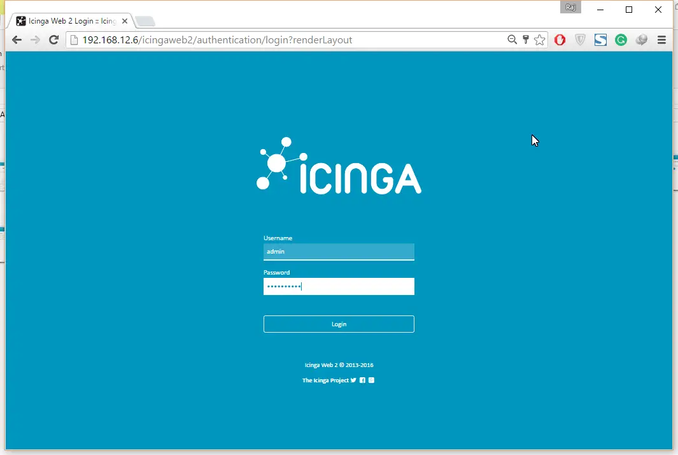The image size is (678, 455).
Task: Click the zoom magnifier icon in address bar
Action: [512, 40]
